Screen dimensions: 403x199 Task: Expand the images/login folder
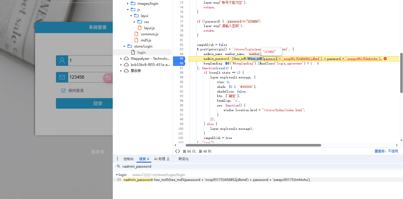[x=128, y=4]
